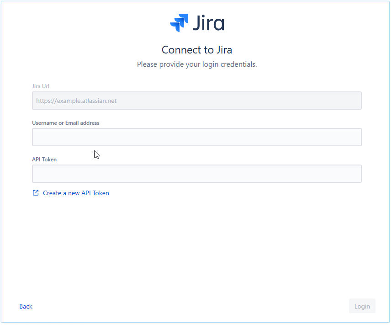Click the https://example.atlassian.net placeholder text
Screen dimensions: 392x325
76,101
